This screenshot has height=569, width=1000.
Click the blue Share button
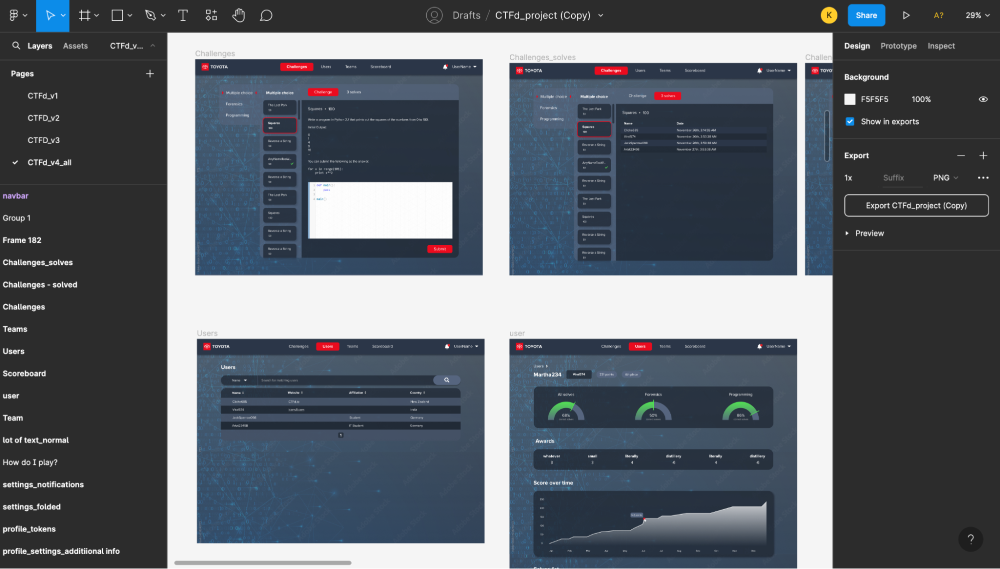(866, 15)
